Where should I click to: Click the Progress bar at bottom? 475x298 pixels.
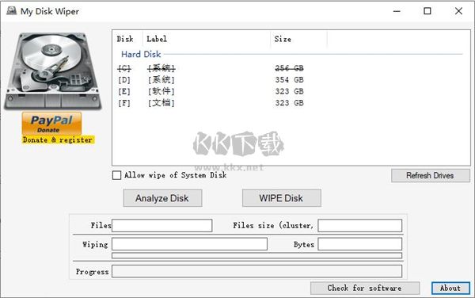pyautogui.click(x=256, y=271)
